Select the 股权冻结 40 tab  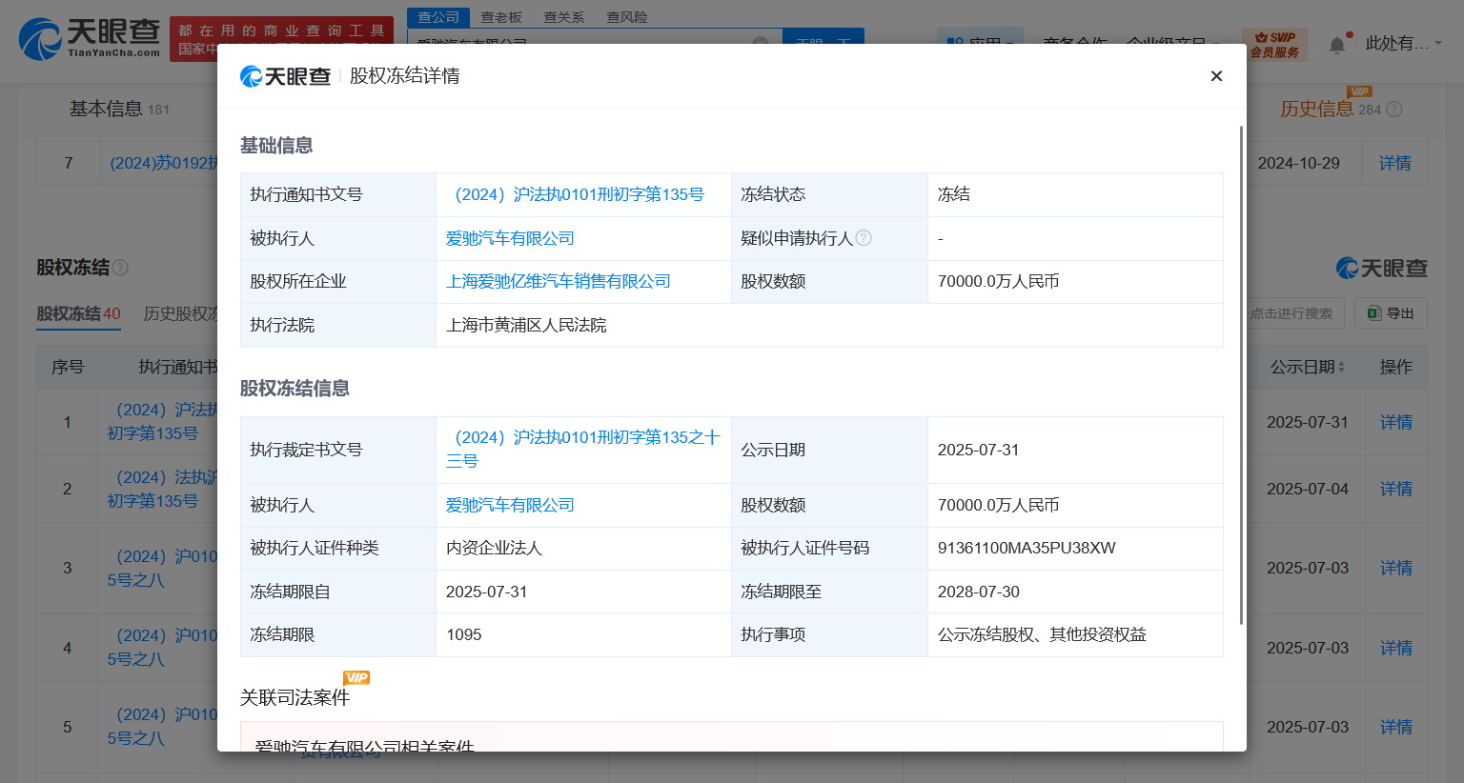click(78, 313)
